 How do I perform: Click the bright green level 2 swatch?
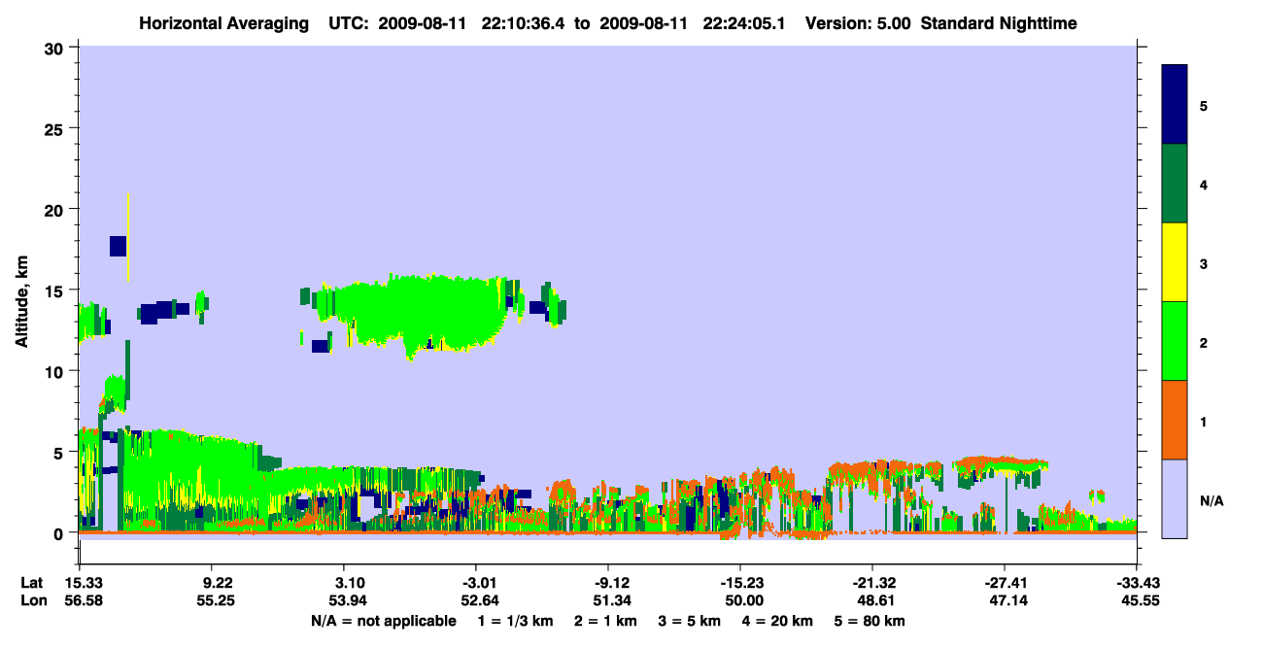click(x=1175, y=341)
